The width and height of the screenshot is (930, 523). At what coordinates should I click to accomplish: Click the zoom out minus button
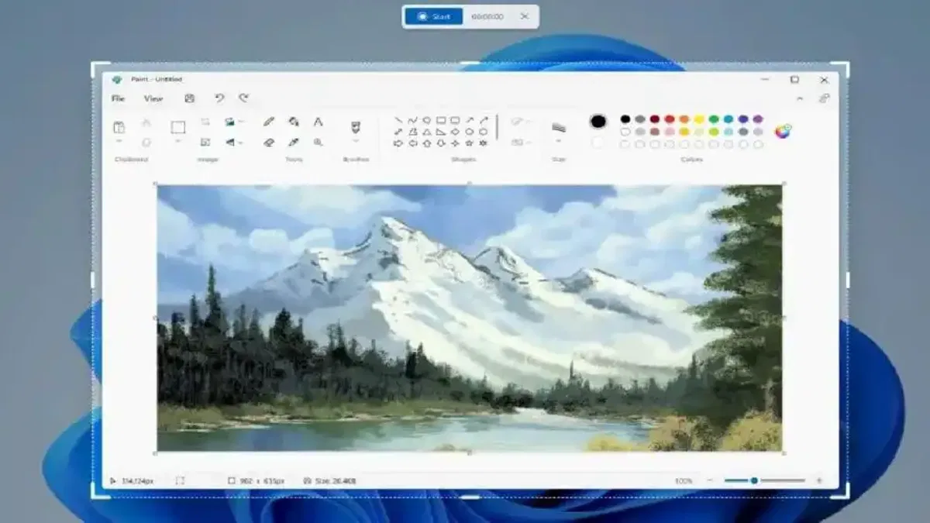(x=710, y=481)
